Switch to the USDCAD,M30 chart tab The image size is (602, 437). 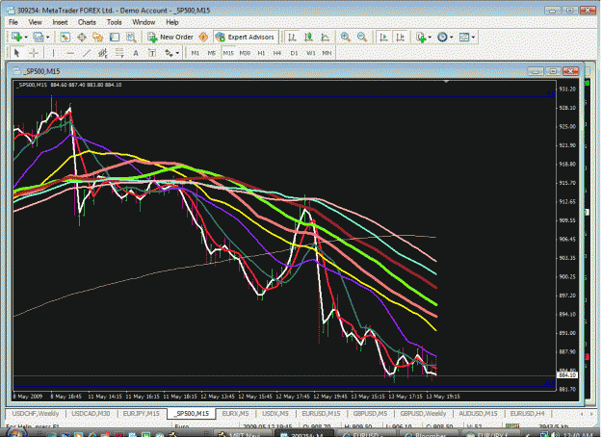(91, 414)
